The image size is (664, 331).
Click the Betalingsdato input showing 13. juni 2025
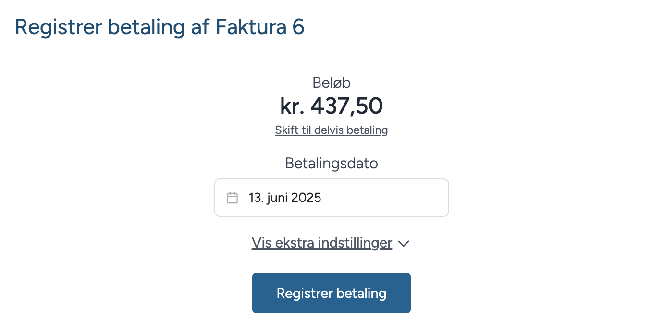pyautogui.click(x=331, y=197)
